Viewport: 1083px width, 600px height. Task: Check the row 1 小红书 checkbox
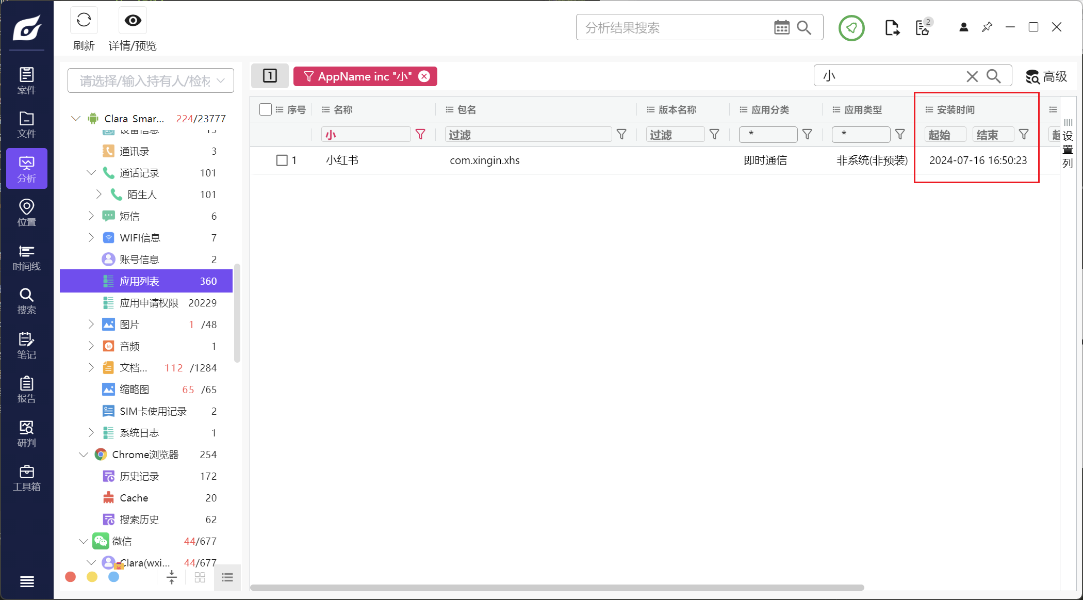pos(282,160)
